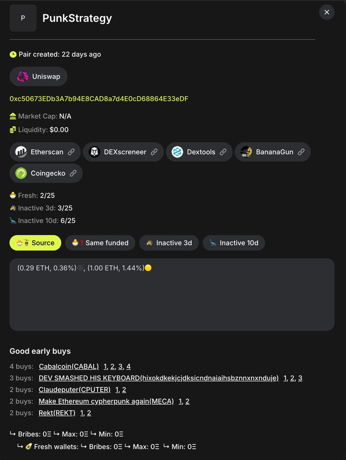Screen dimensions: 346x460
Task: Click the PunkStrategy token avatar
Action: point(23,18)
